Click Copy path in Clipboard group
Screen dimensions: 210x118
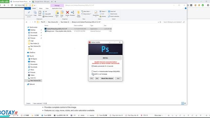[47, 14]
